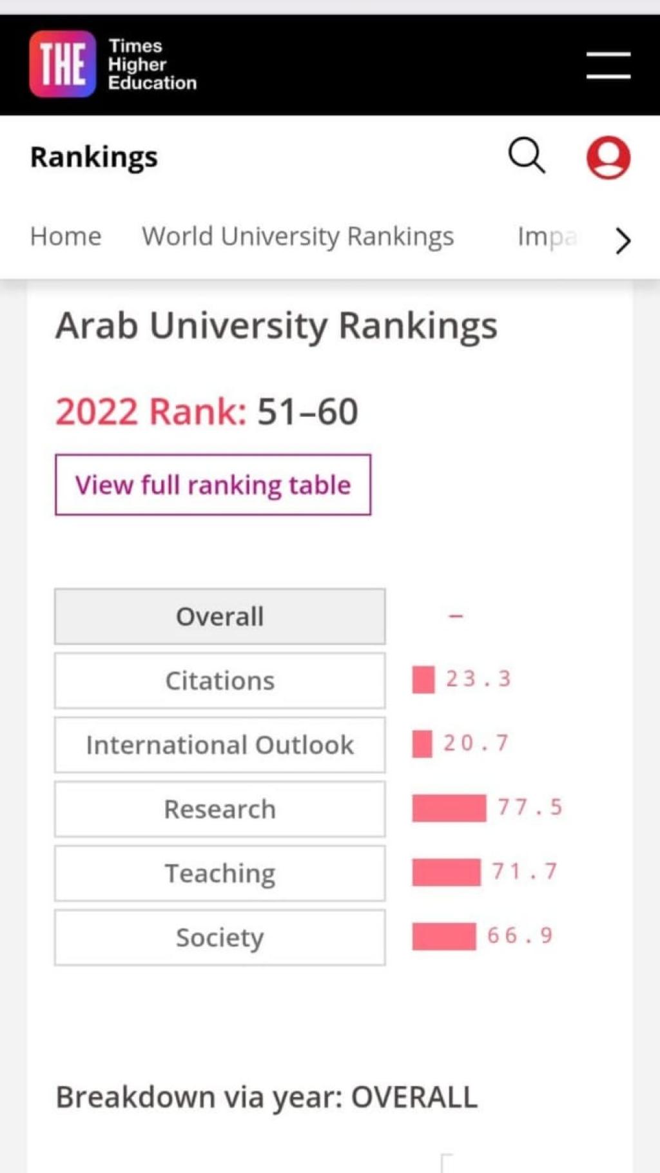Click View full ranking table button

pyautogui.click(x=213, y=485)
